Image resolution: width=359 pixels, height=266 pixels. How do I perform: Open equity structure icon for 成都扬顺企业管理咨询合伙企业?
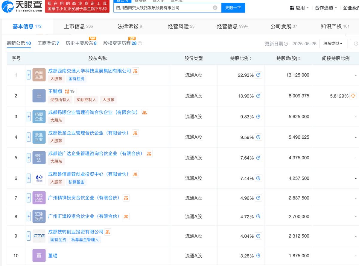coord(144,112)
